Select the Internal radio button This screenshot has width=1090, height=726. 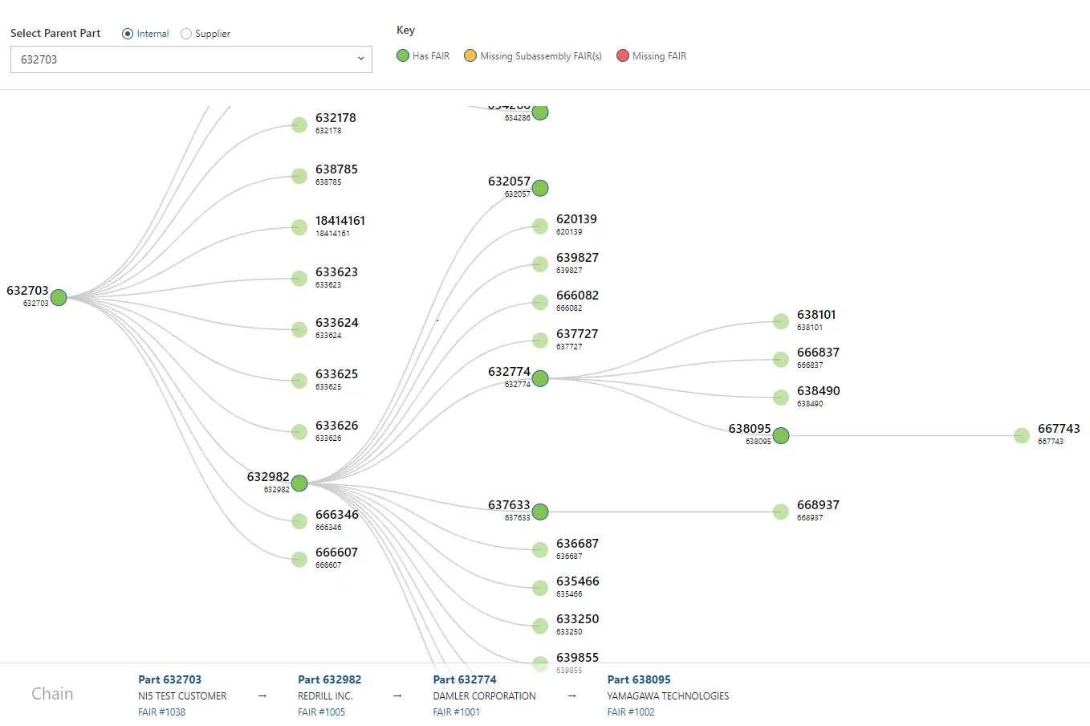[128, 33]
